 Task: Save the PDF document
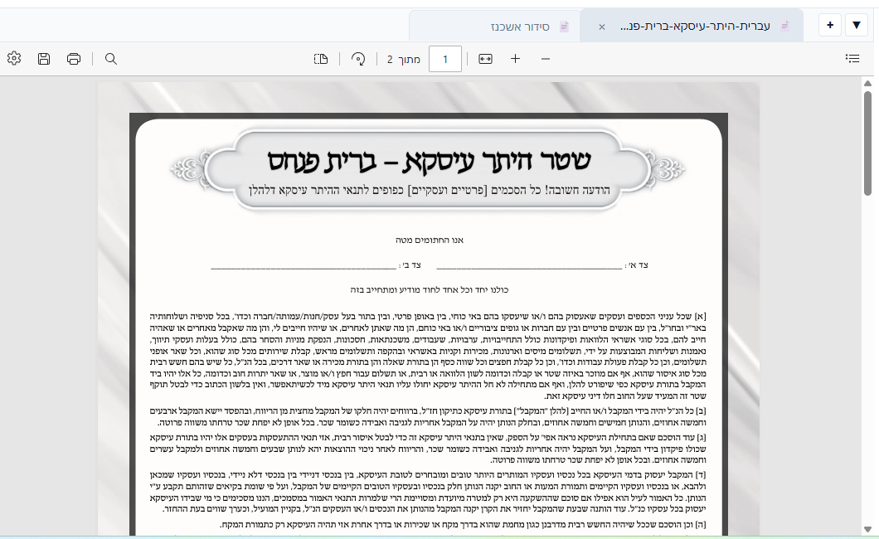[43, 58]
